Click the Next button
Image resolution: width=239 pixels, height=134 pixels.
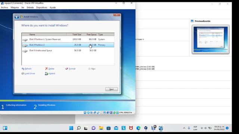(111, 89)
